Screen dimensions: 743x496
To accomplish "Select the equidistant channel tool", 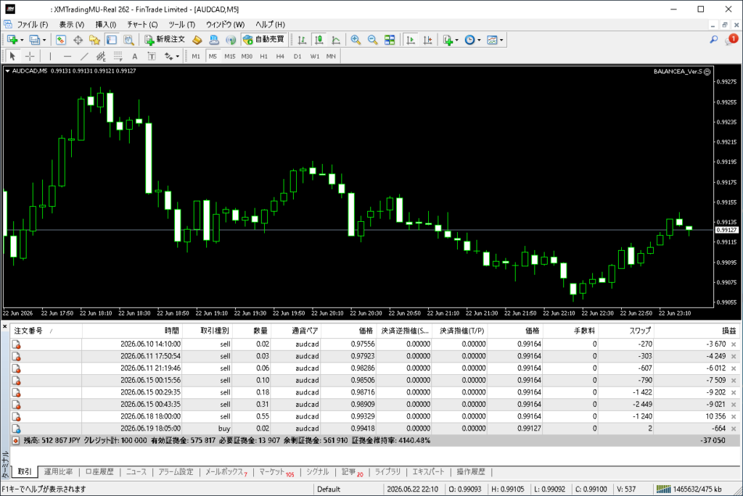I will tap(101, 57).
